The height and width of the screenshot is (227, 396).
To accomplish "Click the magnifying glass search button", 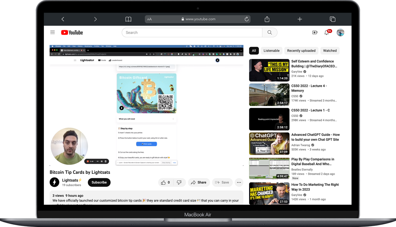I will point(270,32).
